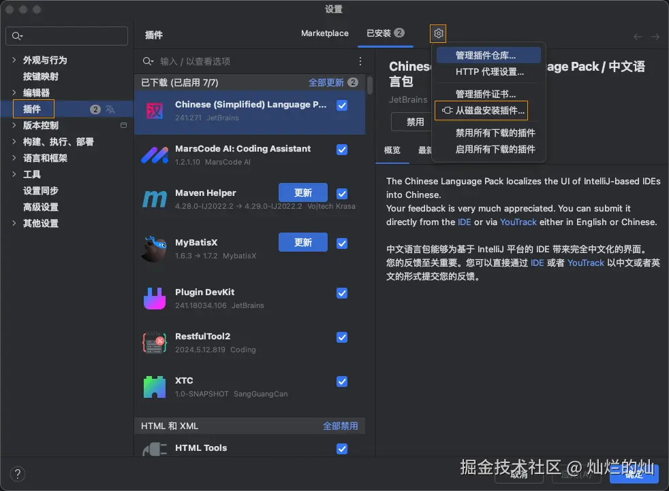Screen dimensions: 669x491
Task: Open the 概览 tab in plugin details
Action: (392, 150)
